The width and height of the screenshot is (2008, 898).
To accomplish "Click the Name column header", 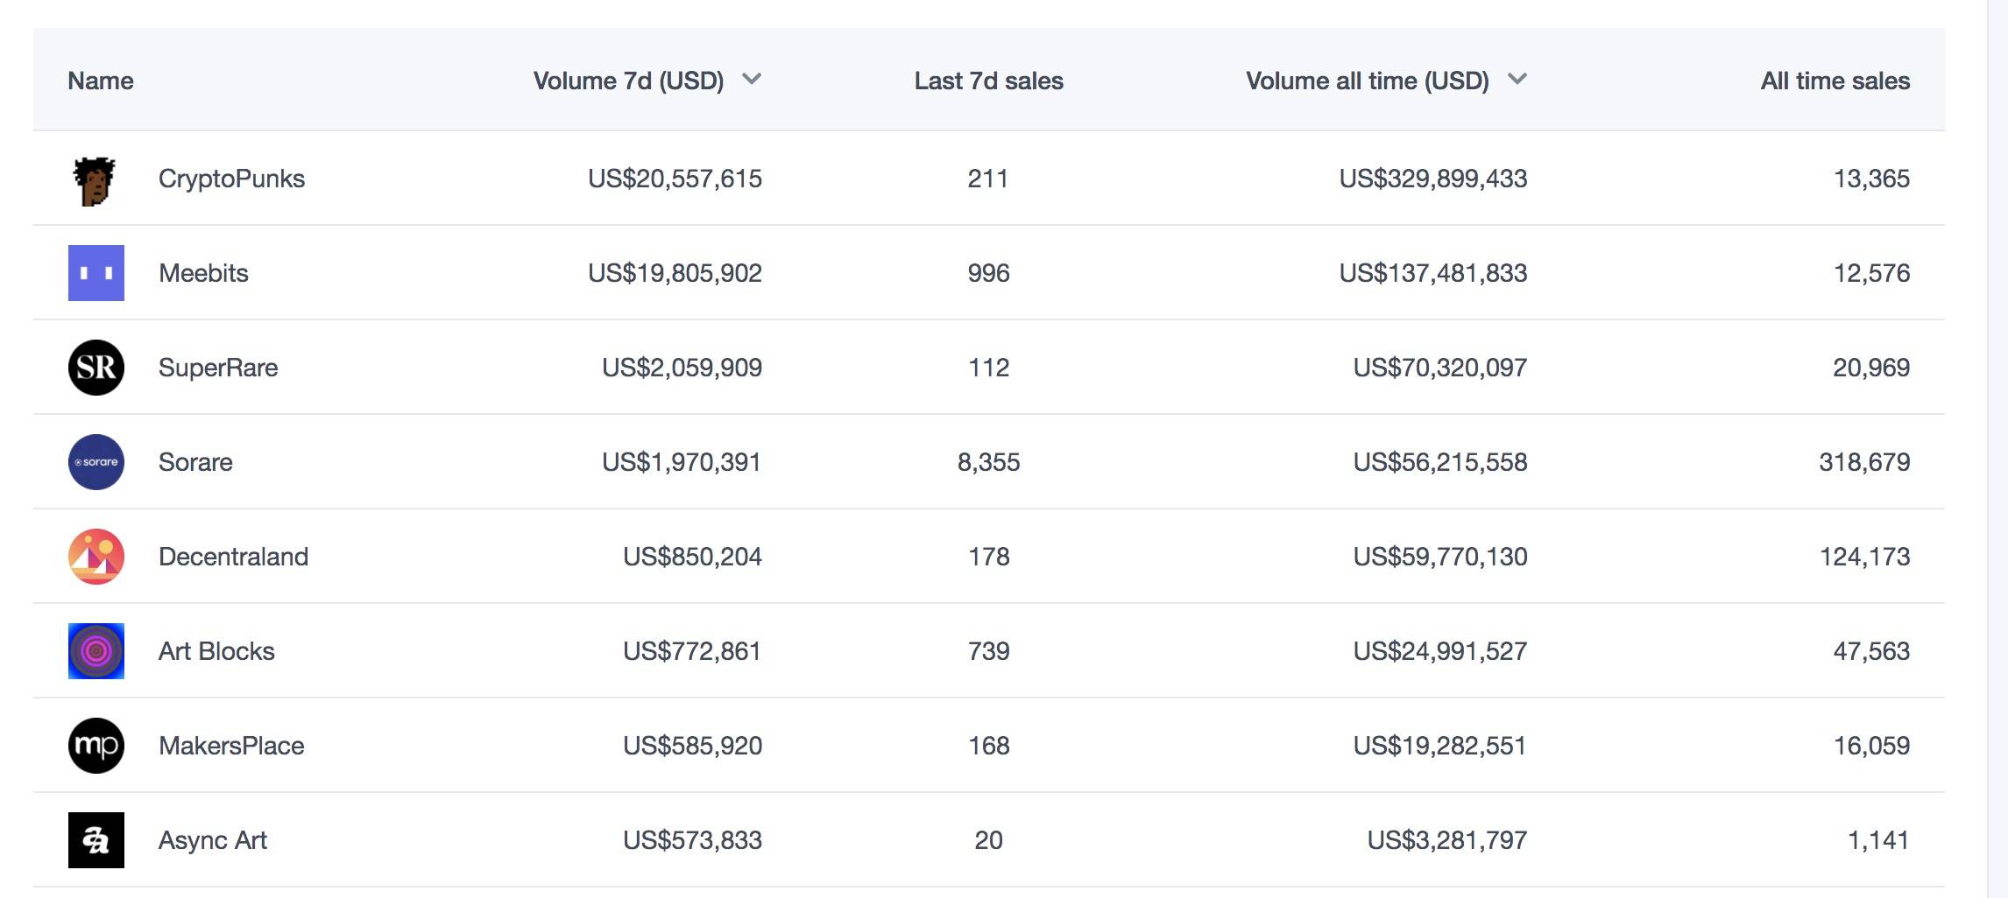I will pyautogui.click(x=101, y=81).
